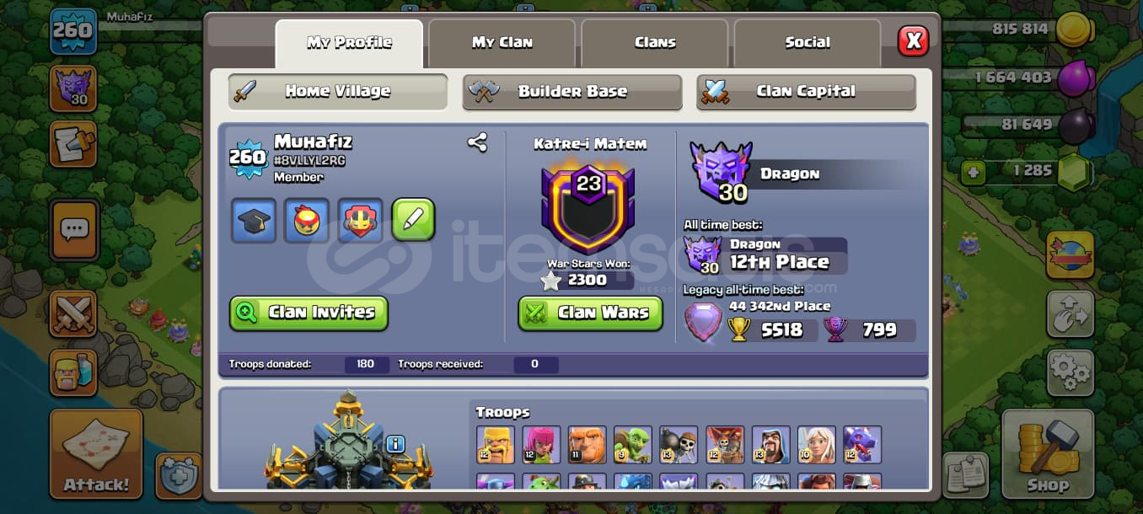Viewport: 1143px width, 514px height.
Task: Open the crossed swords war icon
Action: [x=73, y=313]
